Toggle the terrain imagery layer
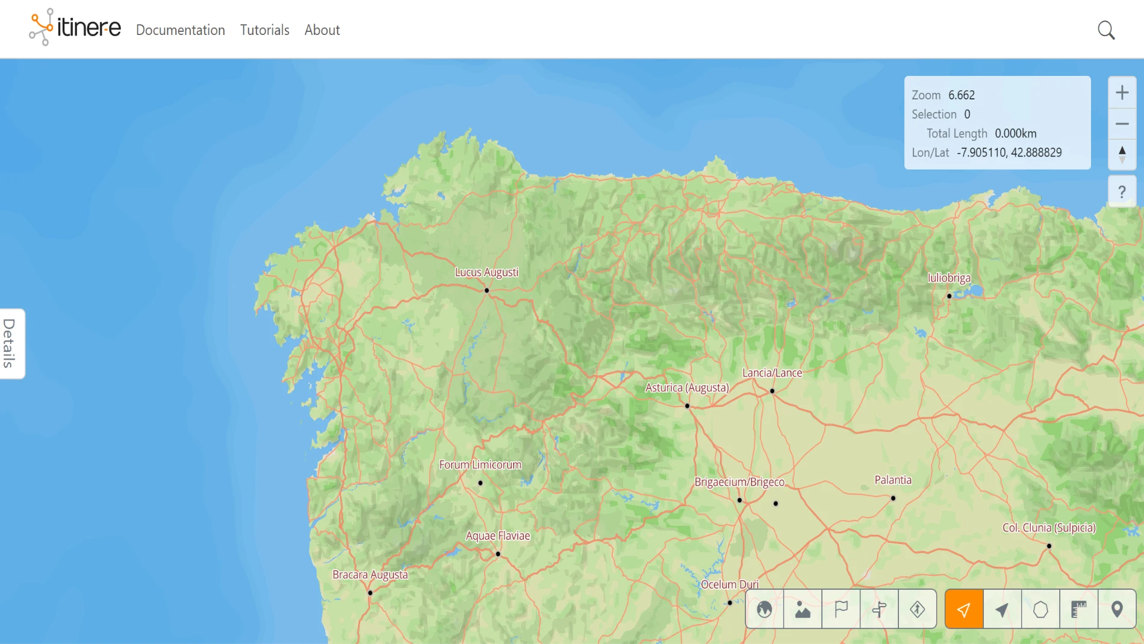This screenshot has width=1144, height=644. [803, 608]
